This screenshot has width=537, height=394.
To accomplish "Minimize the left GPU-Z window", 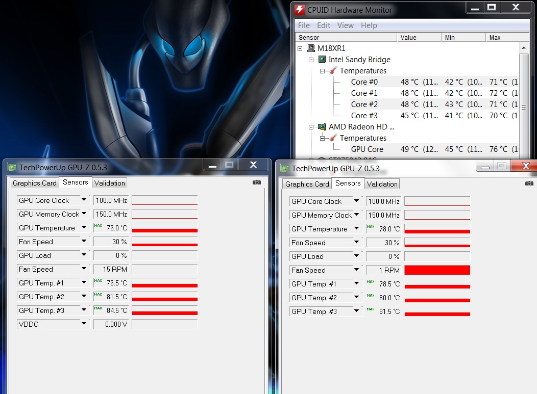I will pos(213,165).
